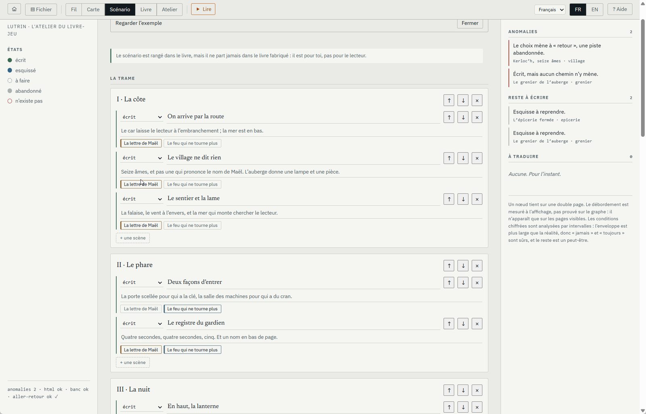Edit the title field "Le registre du gardien"
The width and height of the screenshot is (646, 414).
[x=303, y=323]
